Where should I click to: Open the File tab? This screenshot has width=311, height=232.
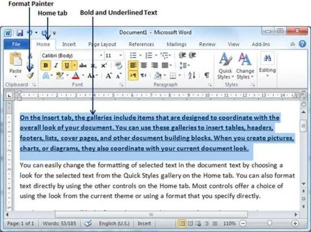(x=16, y=44)
